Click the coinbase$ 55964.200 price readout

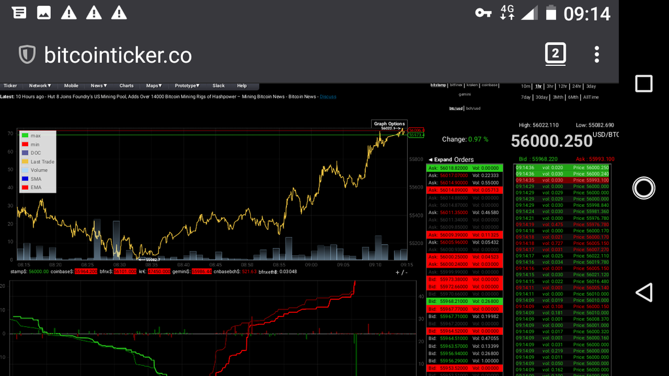pyautogui.click(x=74, y=272)
